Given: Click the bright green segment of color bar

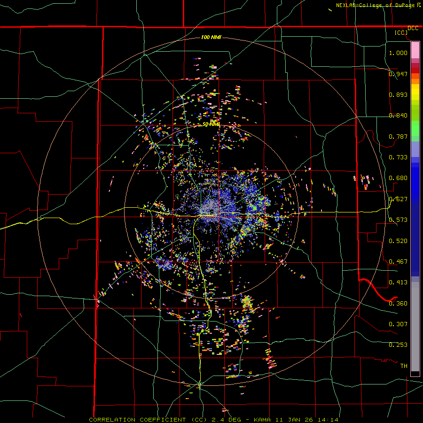Looking at the screenshot, I should coord(415,128).
